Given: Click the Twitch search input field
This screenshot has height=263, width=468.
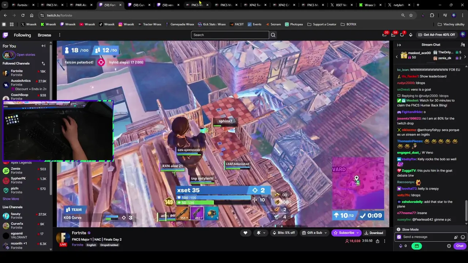Looking at the screenshot, I should pyautogui.click(x=230, y=35).
